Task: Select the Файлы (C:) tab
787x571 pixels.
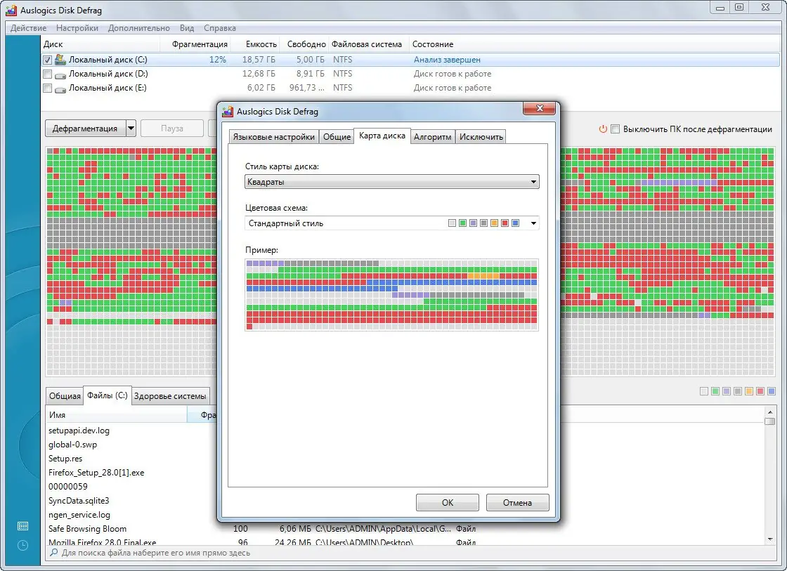Action: pyautogui.click(x=108, y=395)
